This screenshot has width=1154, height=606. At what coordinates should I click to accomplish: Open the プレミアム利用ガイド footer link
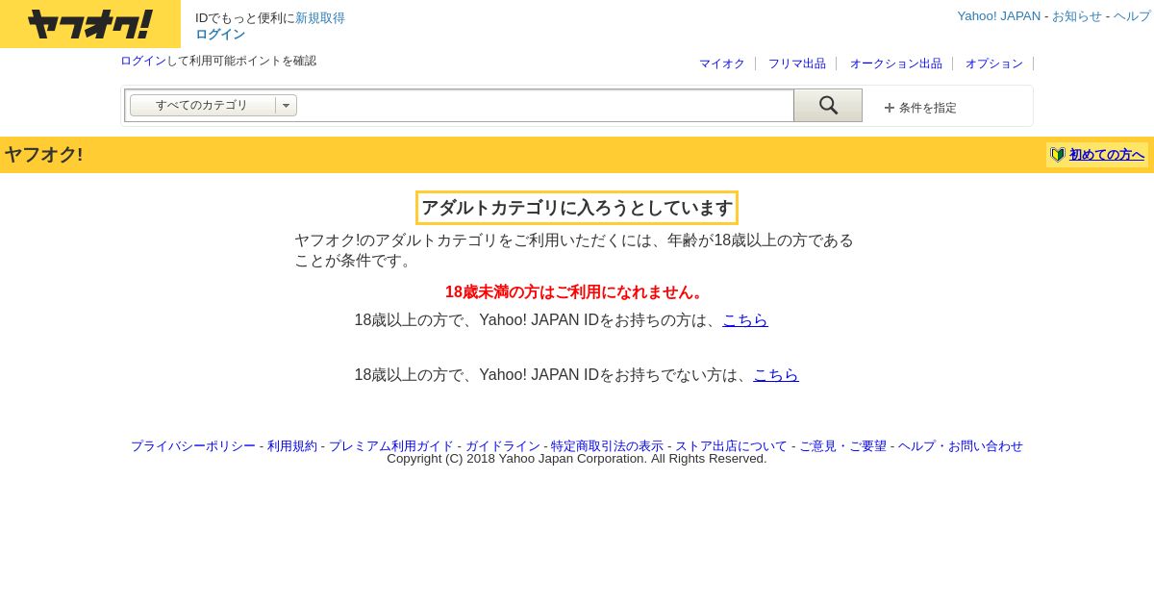click(391, 446)
